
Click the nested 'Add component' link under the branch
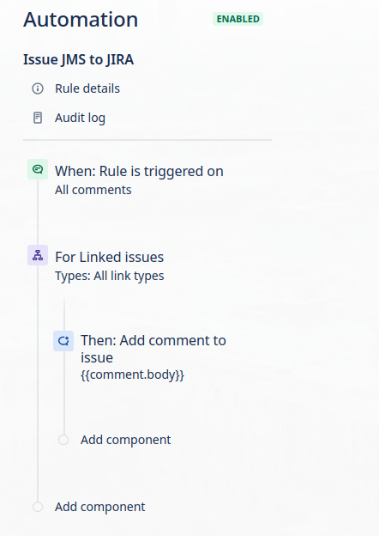point(125,440)
